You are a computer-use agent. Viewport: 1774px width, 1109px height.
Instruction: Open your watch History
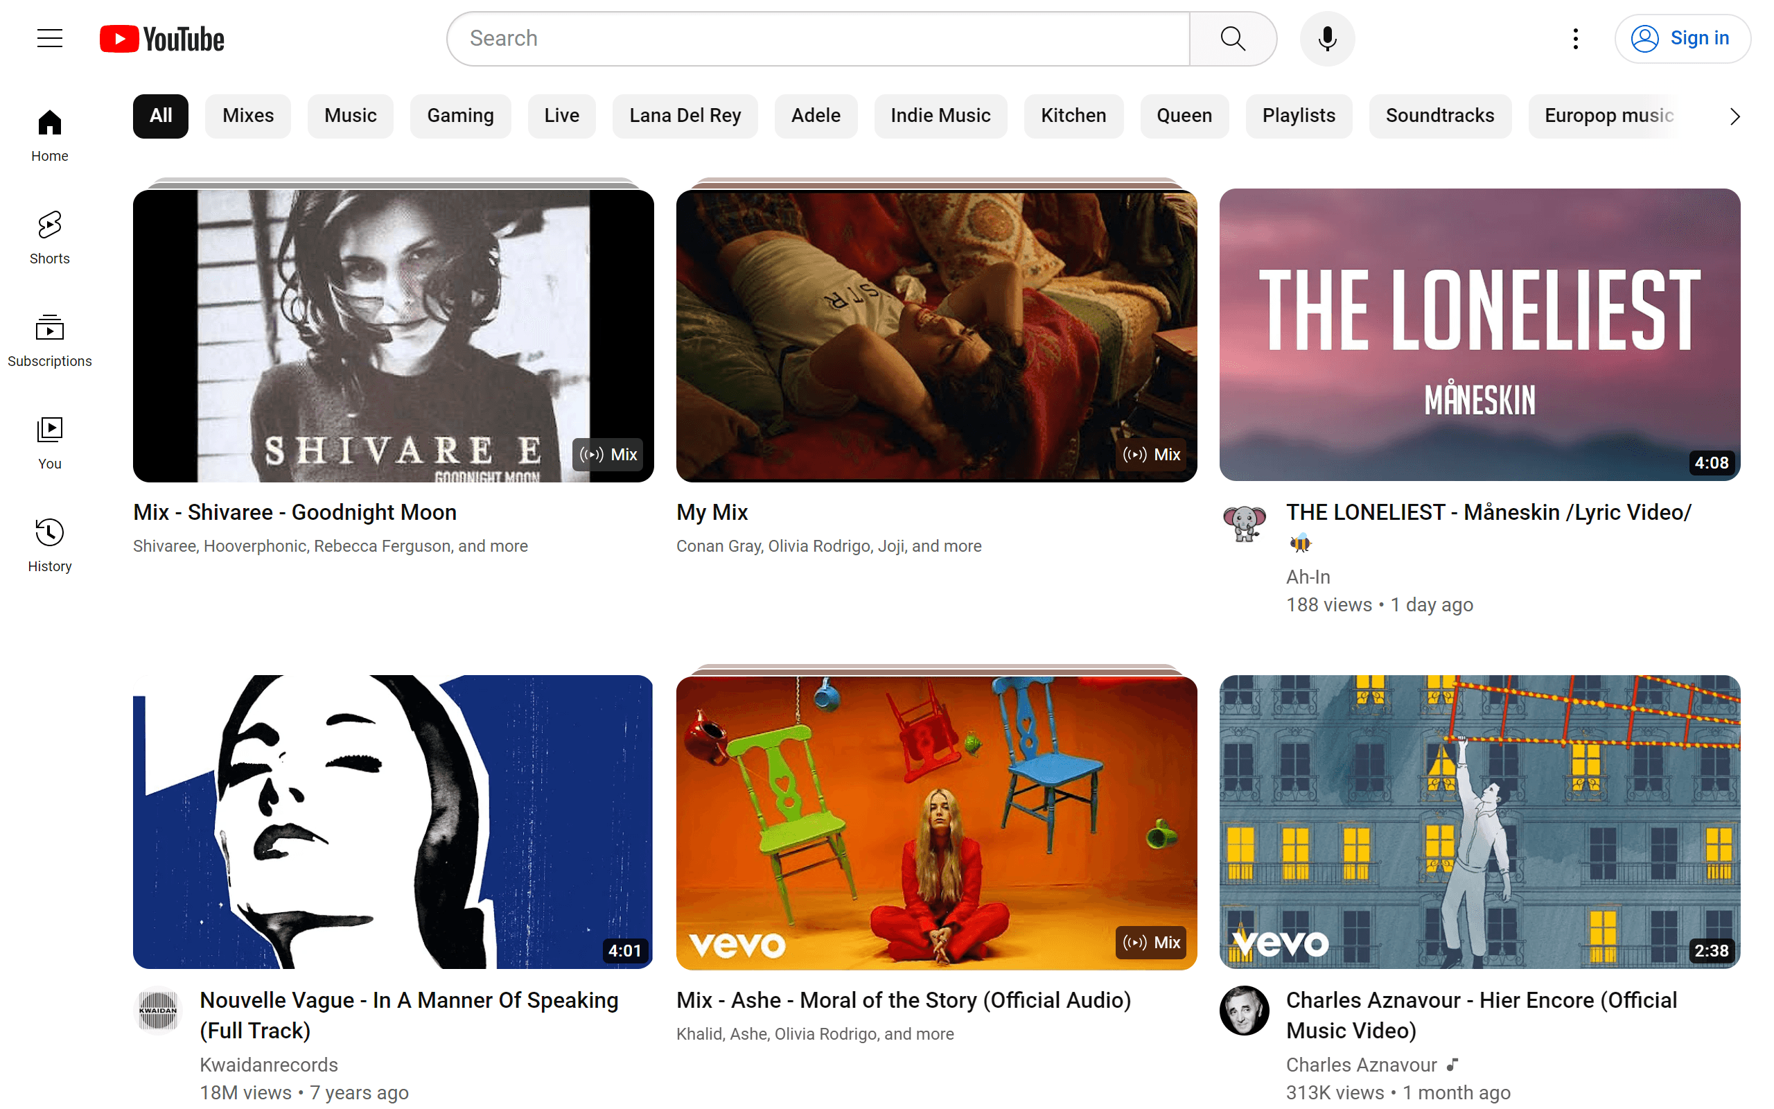pyautogui.click(x=49, y=543)
